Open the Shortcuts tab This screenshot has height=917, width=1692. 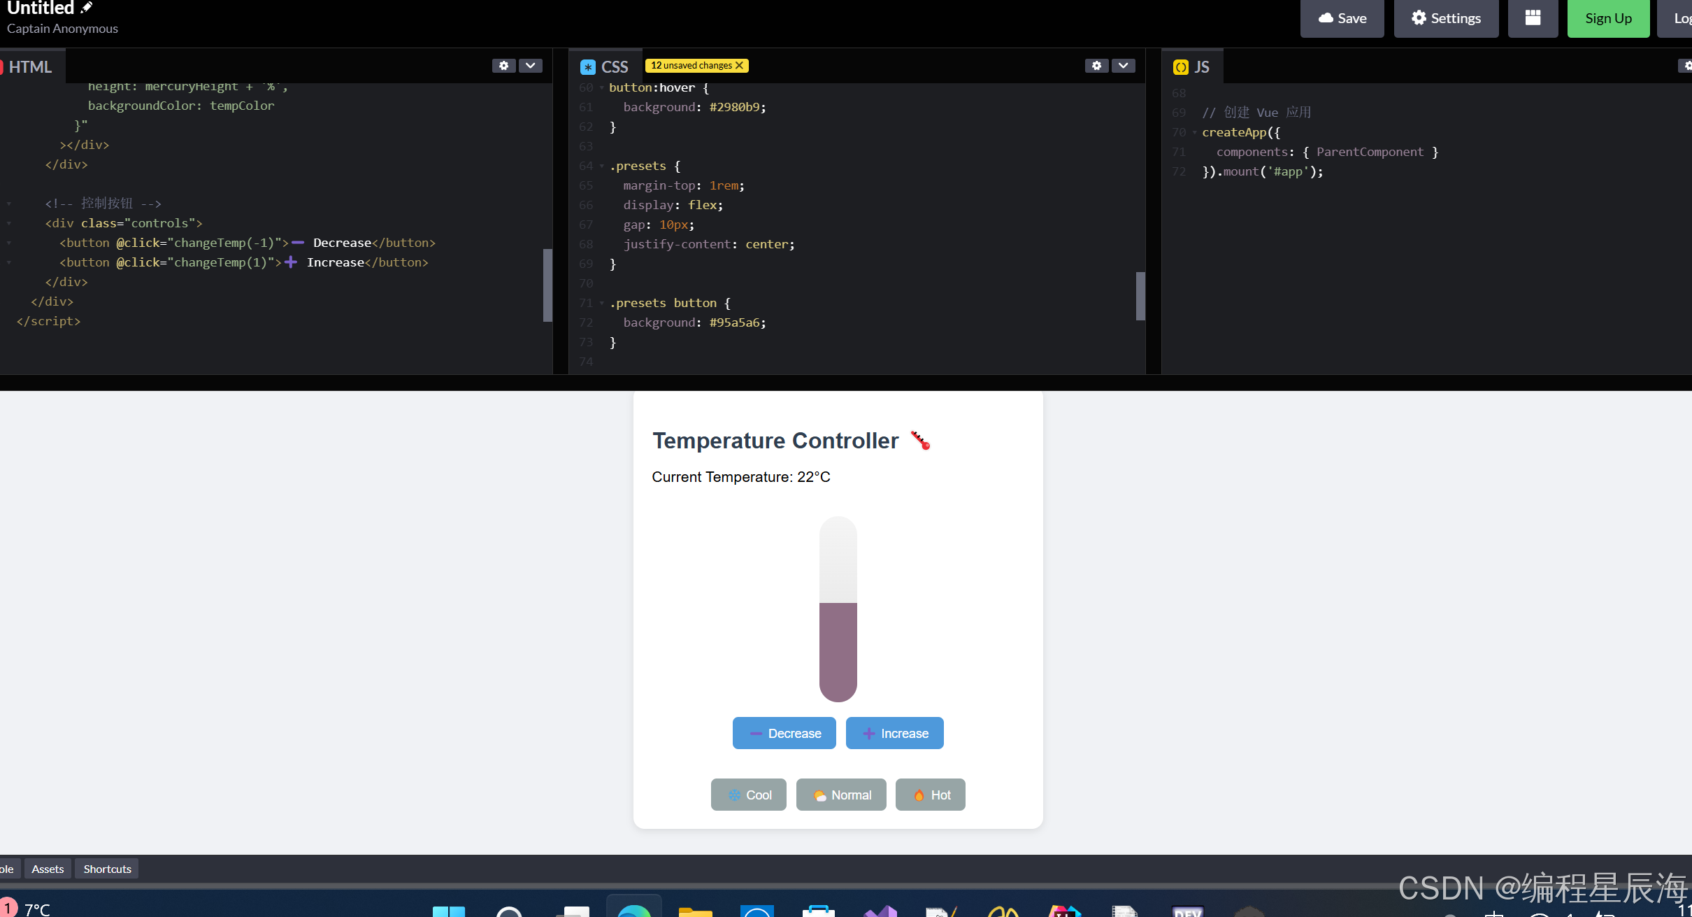click(x=107, y=869)
